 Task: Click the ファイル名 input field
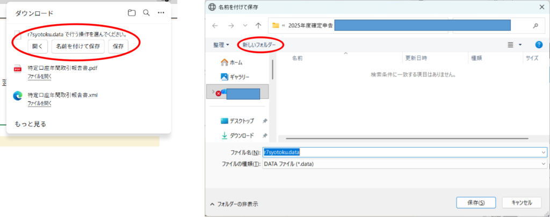pyautogui.click(x=403, y=152)
